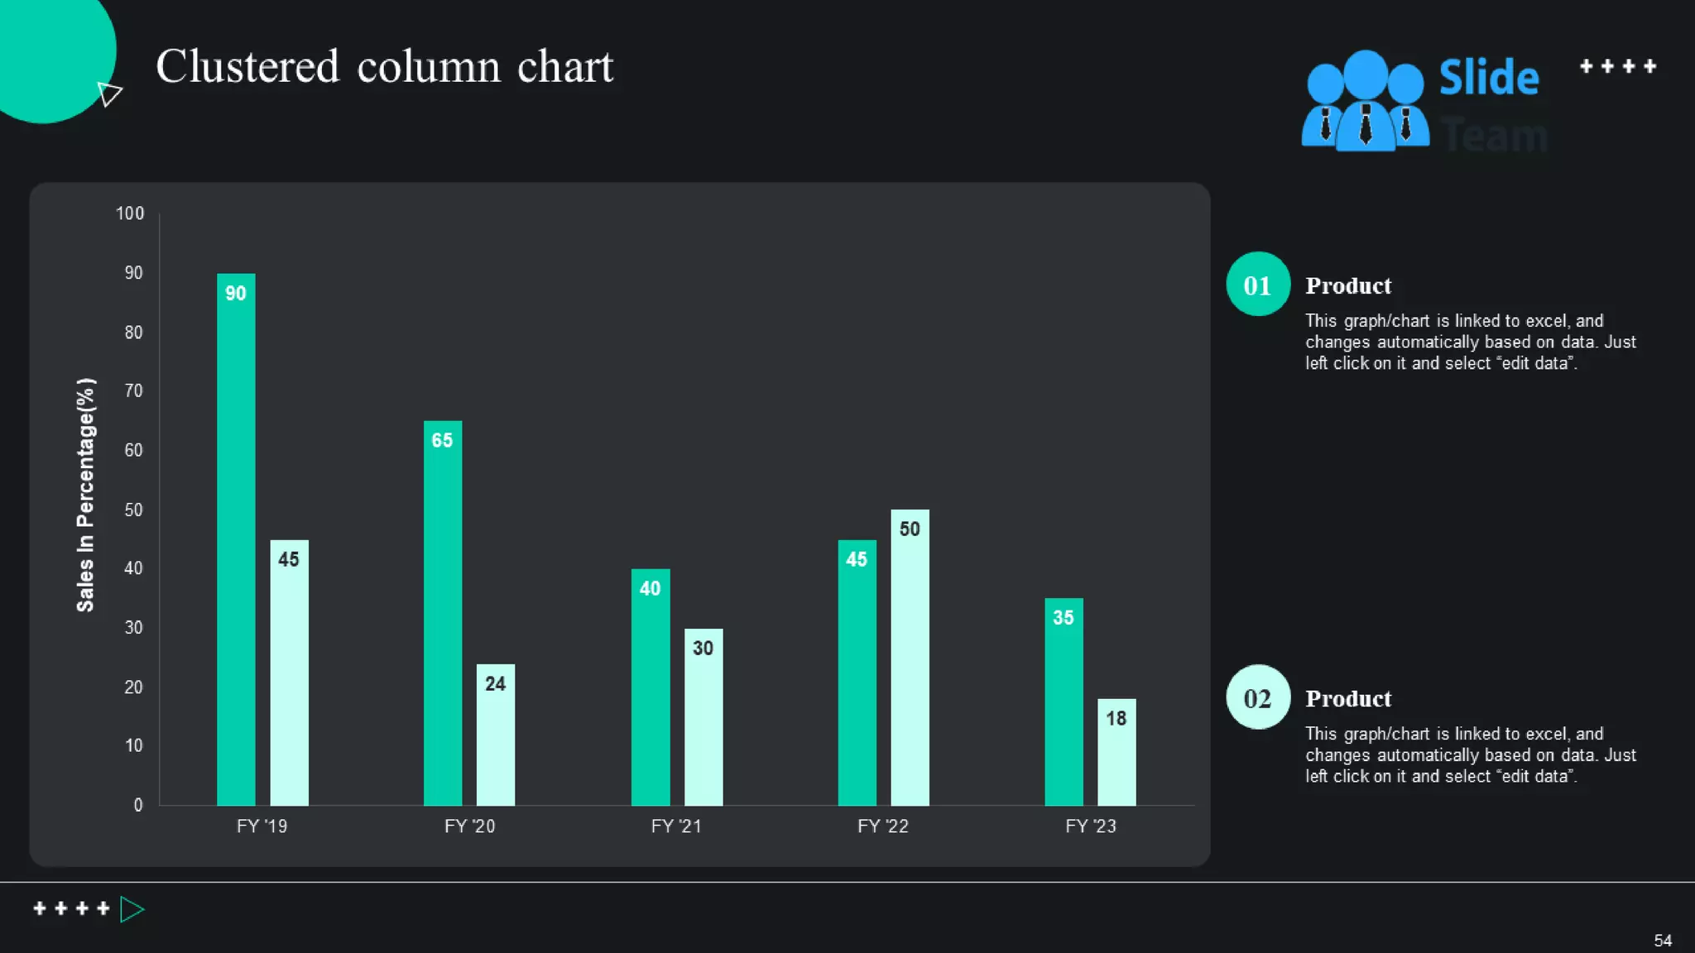Click the first 'Product' heading beside 01

pyautogui.click(x=1348, y=285)
